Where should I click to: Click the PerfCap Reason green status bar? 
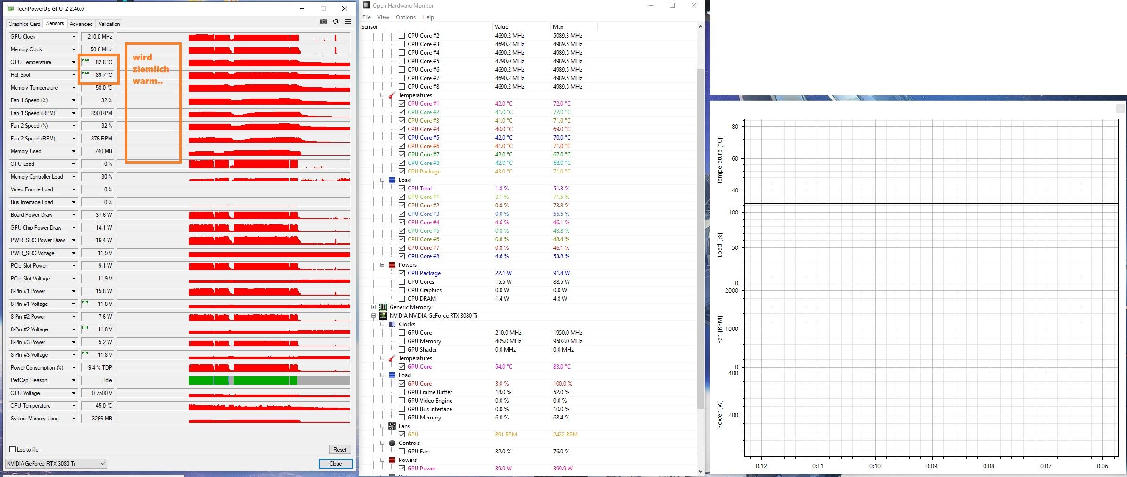(243, 380)
